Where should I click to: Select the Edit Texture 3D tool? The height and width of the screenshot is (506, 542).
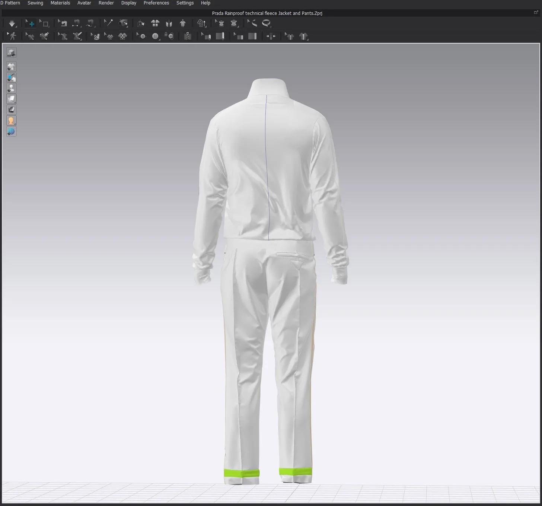coord(95,36)
